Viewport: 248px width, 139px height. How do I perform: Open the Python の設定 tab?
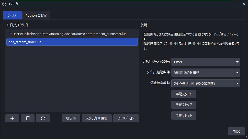tap(36, 15)
